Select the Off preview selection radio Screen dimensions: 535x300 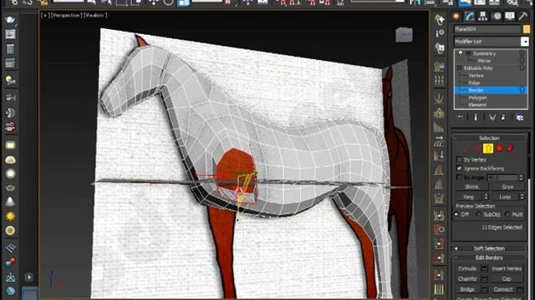[457, 214]
